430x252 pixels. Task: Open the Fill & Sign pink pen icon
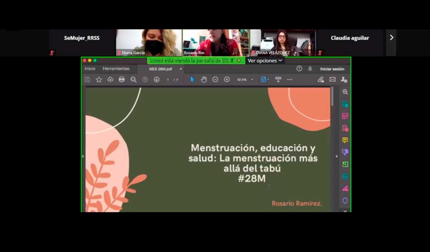coord(345,188)
